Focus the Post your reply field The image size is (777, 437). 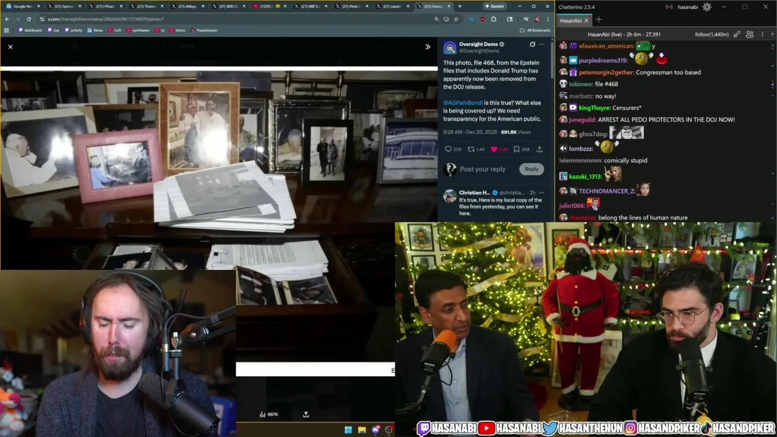pos(483,169)
